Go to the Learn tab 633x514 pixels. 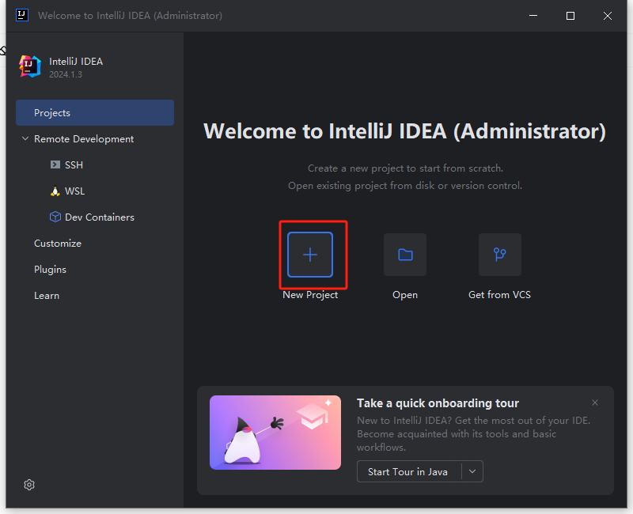tap(47, 296)
